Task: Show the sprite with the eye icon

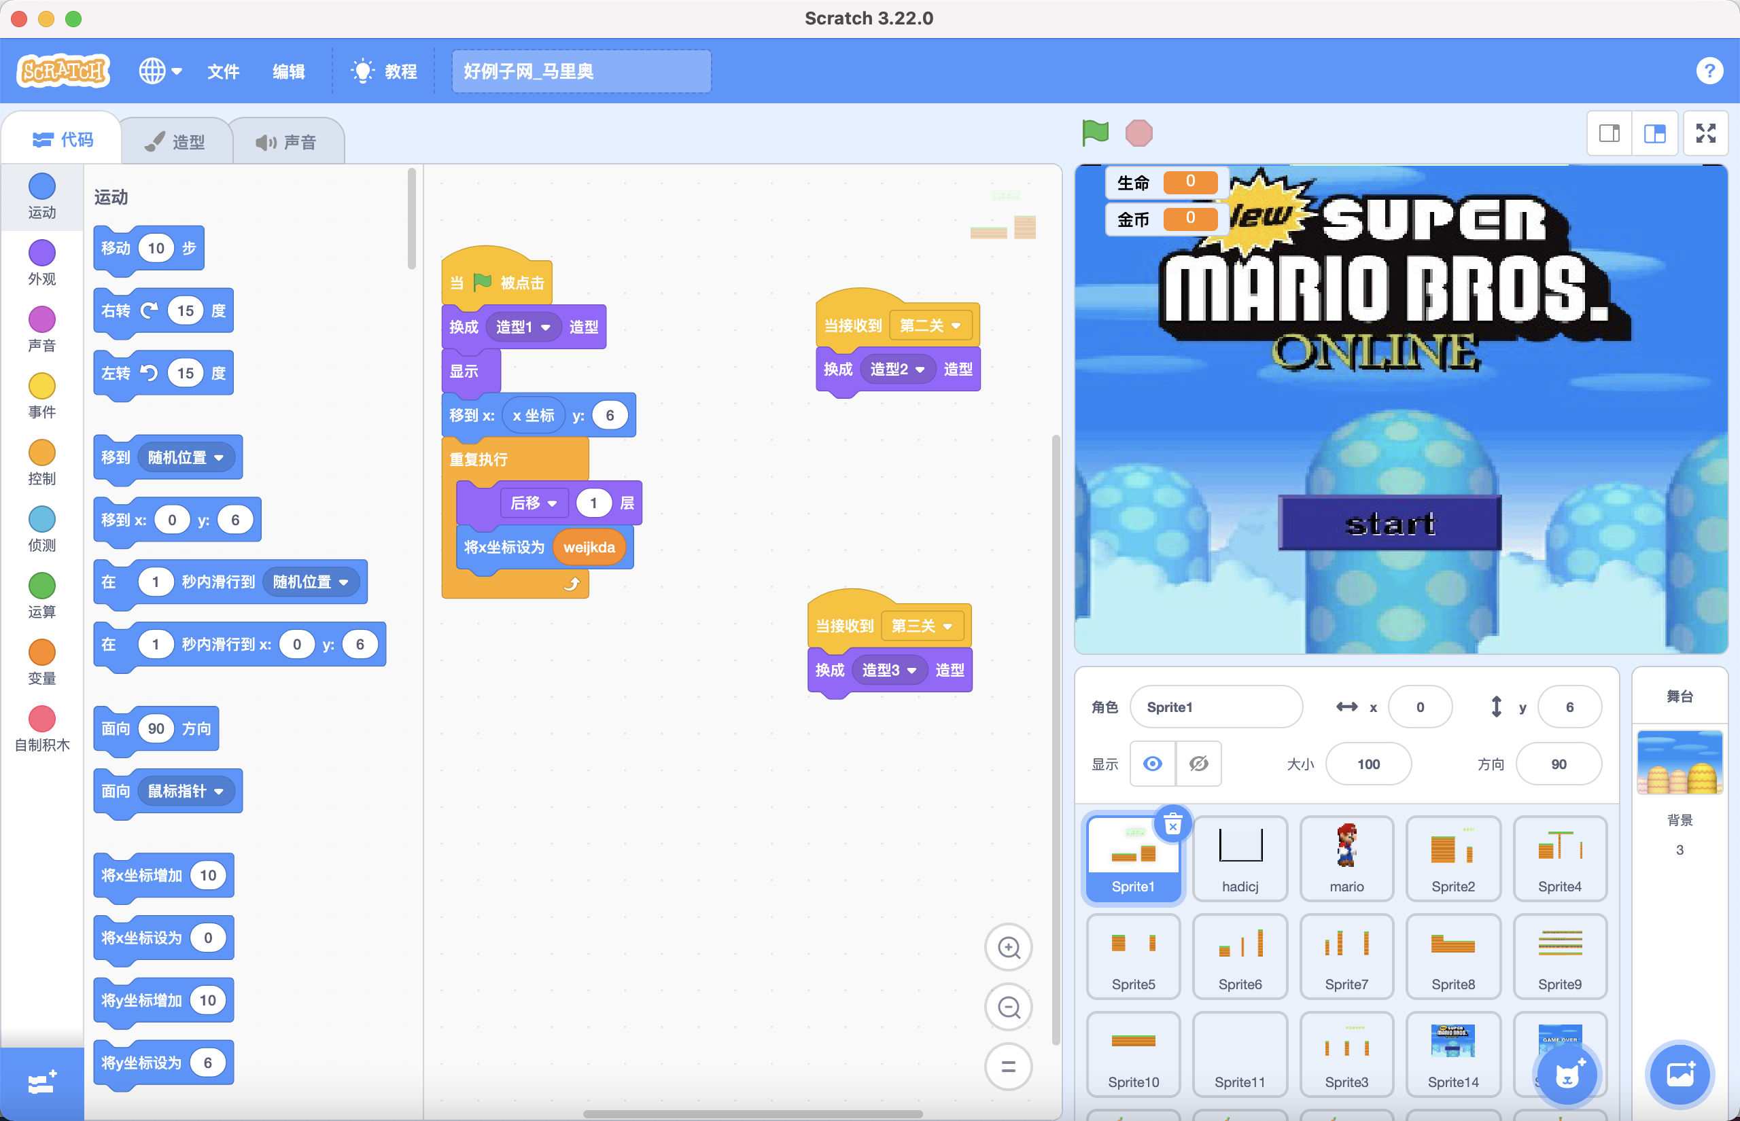Action: tap(1153, 764)
